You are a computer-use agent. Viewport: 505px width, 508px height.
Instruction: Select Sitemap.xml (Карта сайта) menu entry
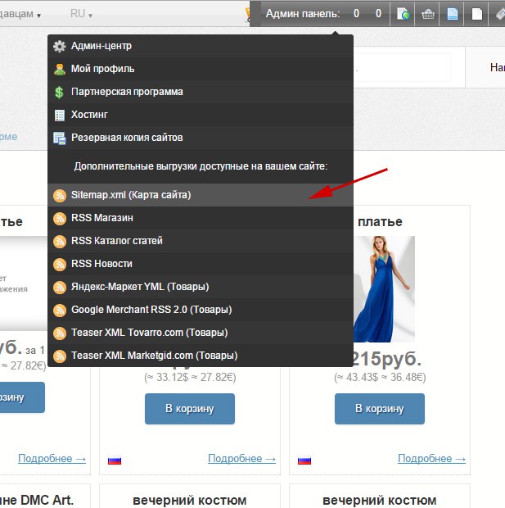[x=131, y=195]
